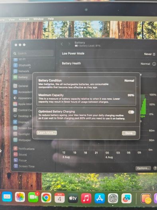157x210 pixels.
Task: Open Control Centre in sidebar
Action: (x=22, y=110)
